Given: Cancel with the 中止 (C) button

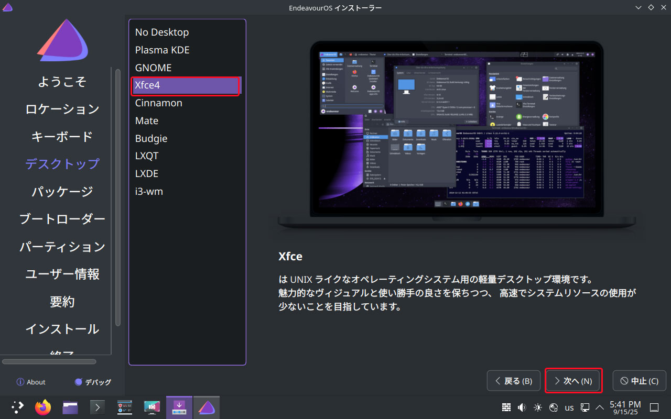Looking at the screenshot, I should (639, 381).
